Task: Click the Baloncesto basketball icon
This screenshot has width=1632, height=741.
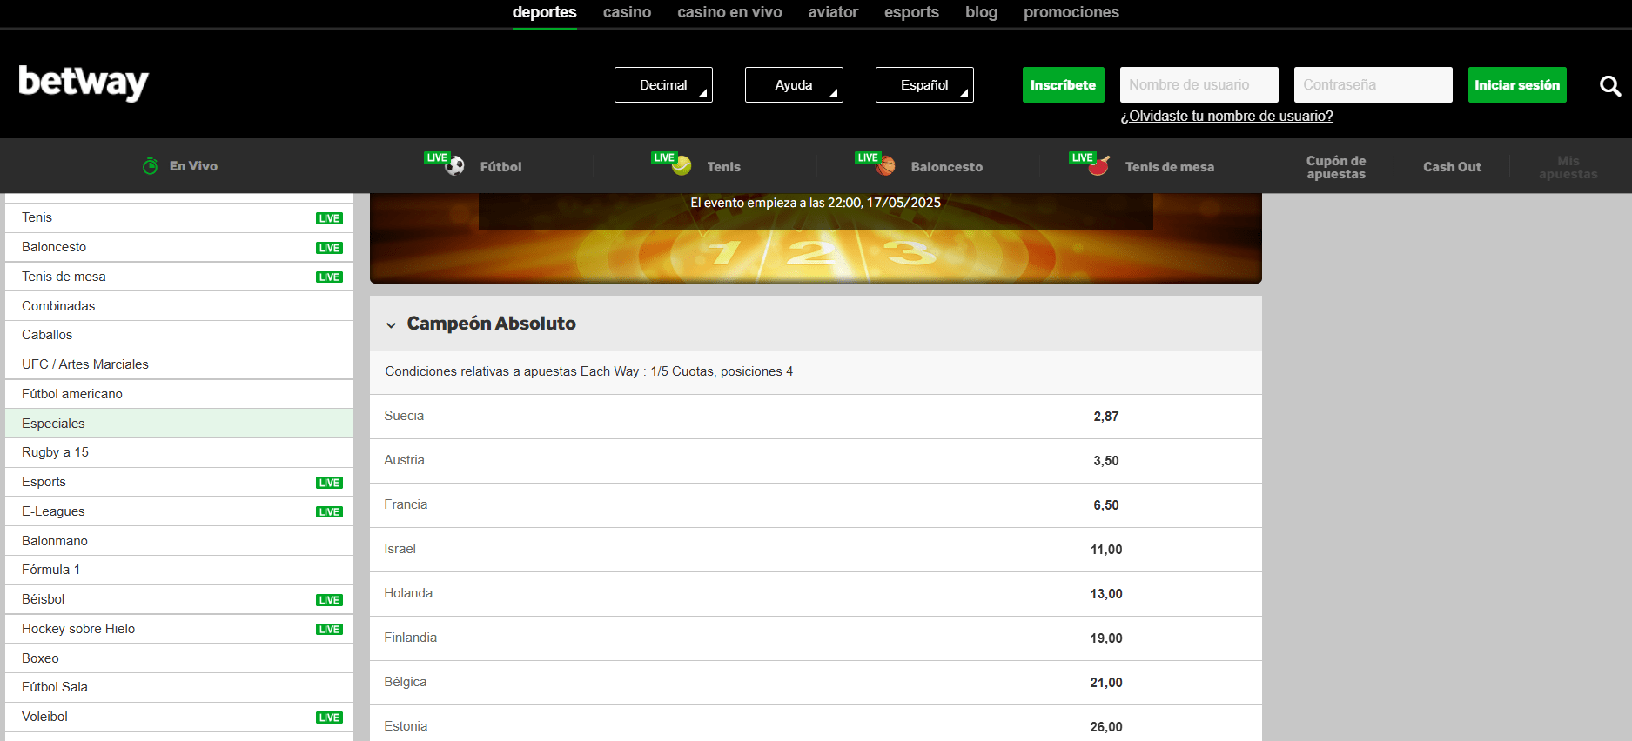Action: pyautogui.click(x=886, y=166)
